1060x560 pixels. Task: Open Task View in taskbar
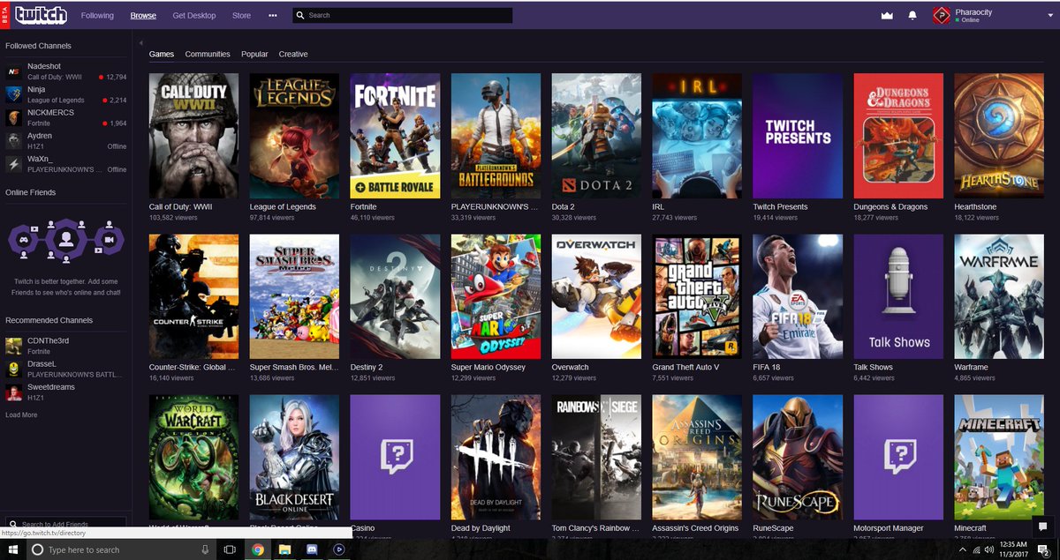[x=230, y=549]
